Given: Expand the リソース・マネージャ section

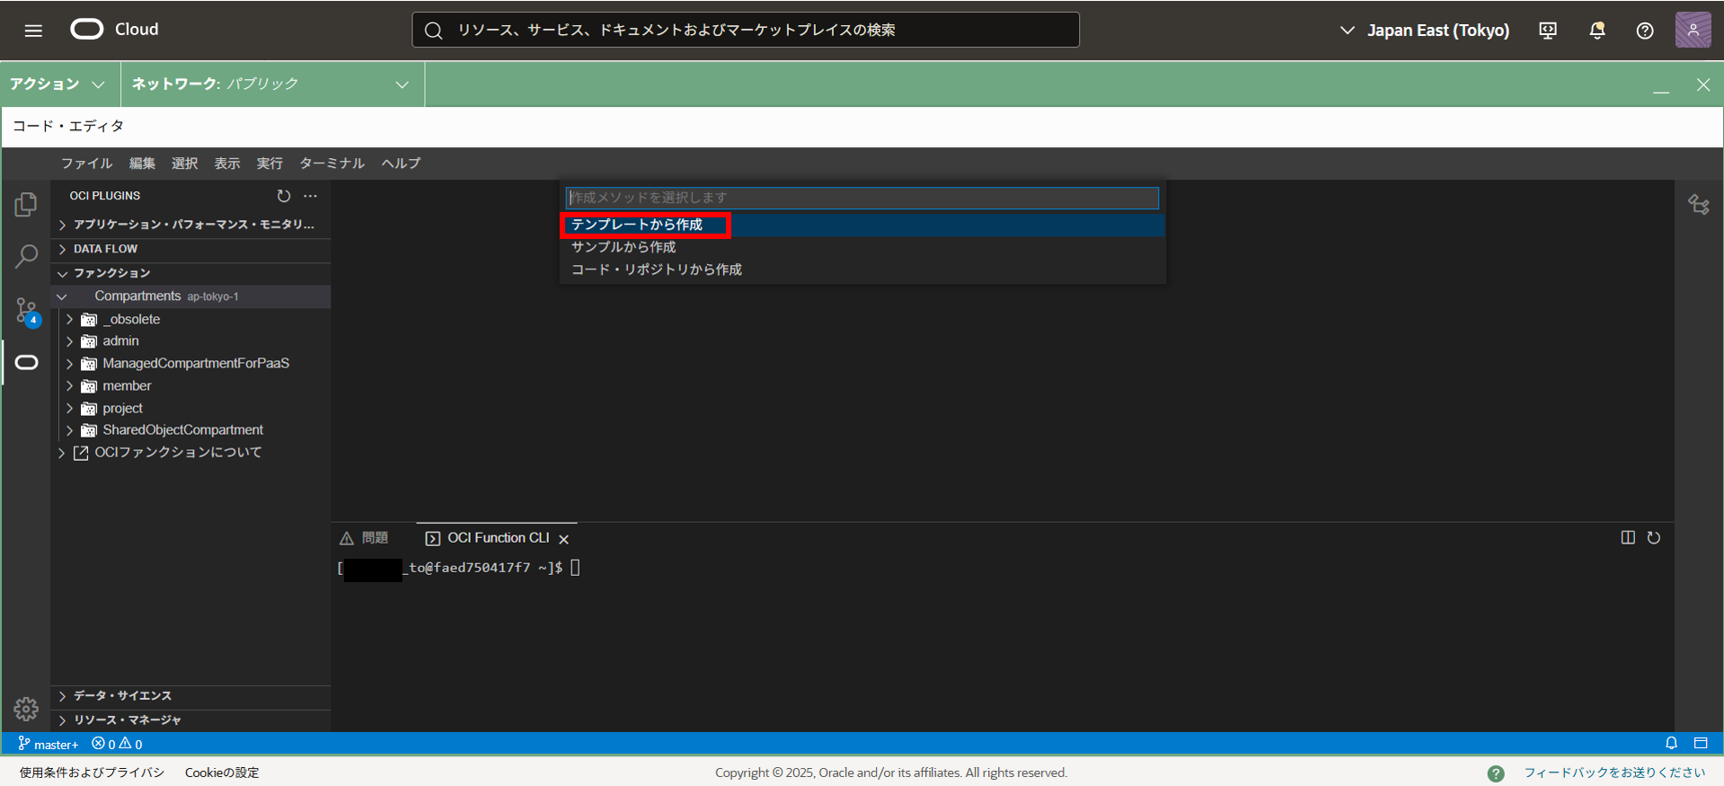Looking at the screenshot, I should click(x=190, y=720).
